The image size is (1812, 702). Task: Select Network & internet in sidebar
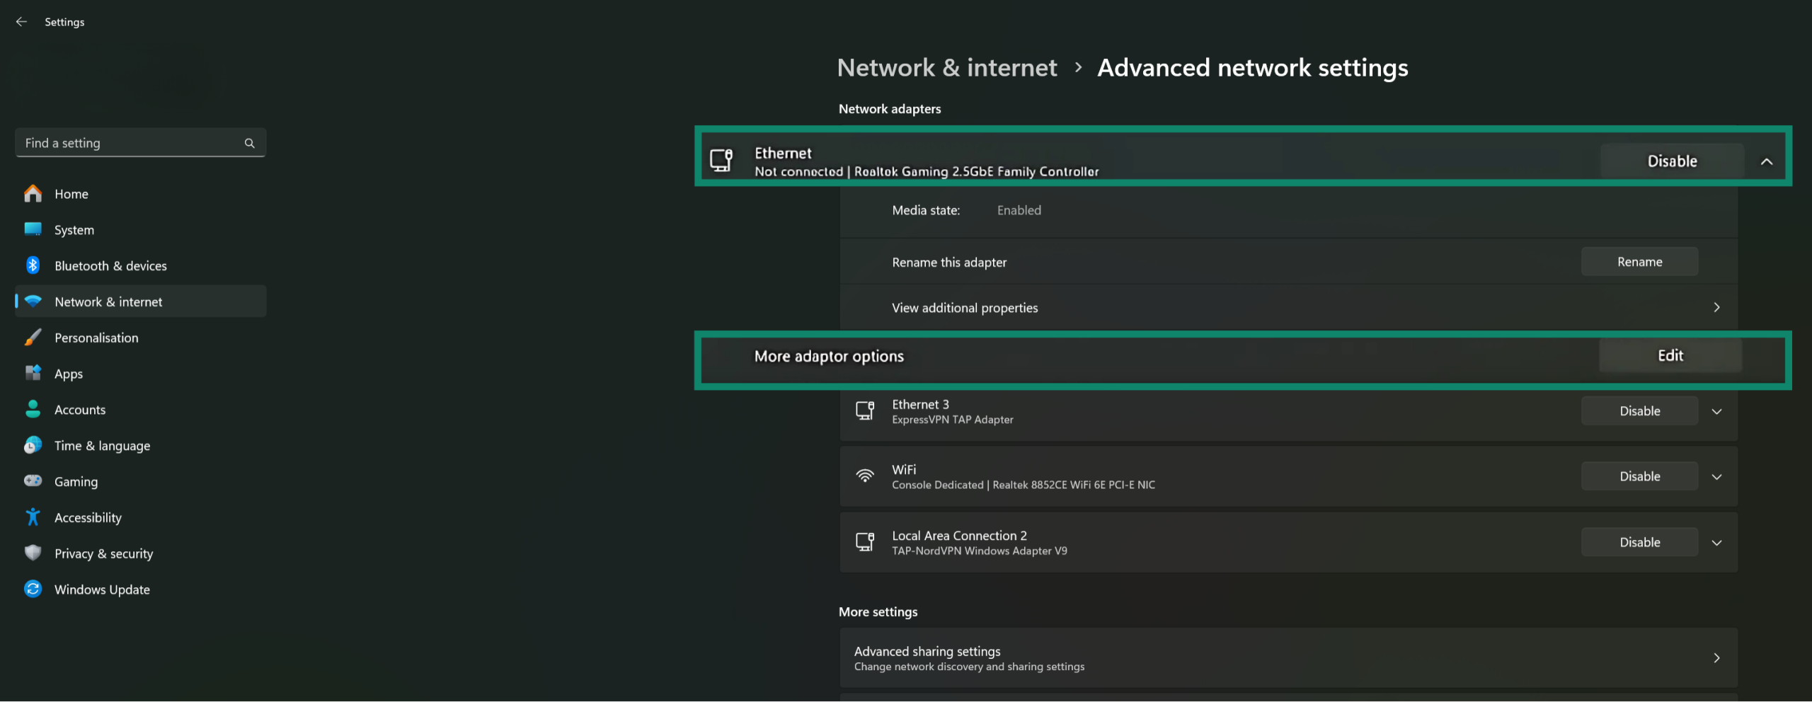pos(140,301)
